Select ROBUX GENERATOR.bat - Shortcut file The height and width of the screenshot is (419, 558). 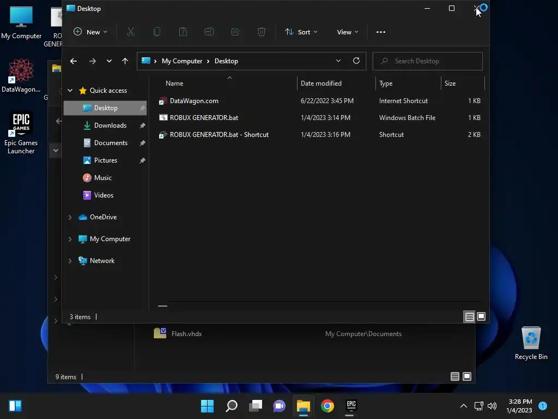(219, 135)
